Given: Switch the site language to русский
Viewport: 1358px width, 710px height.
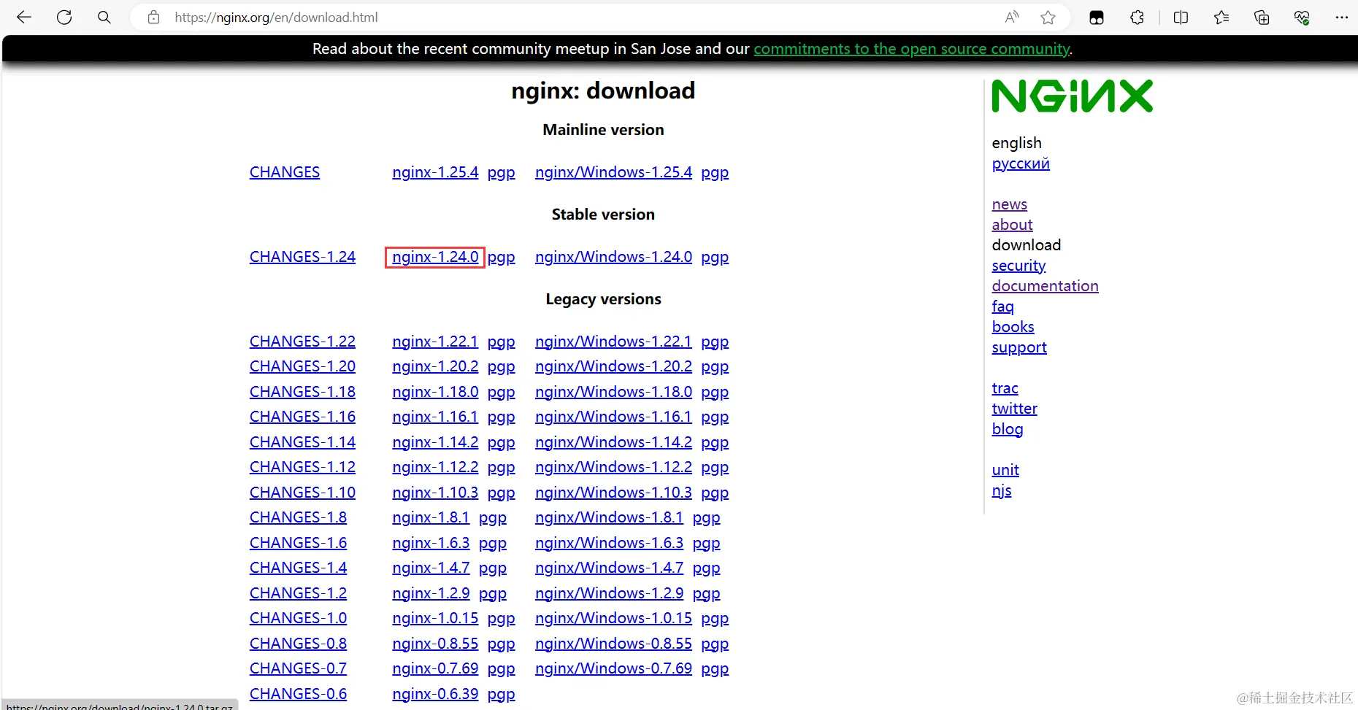Looking at the screenshot, I should coord(1020,163).
